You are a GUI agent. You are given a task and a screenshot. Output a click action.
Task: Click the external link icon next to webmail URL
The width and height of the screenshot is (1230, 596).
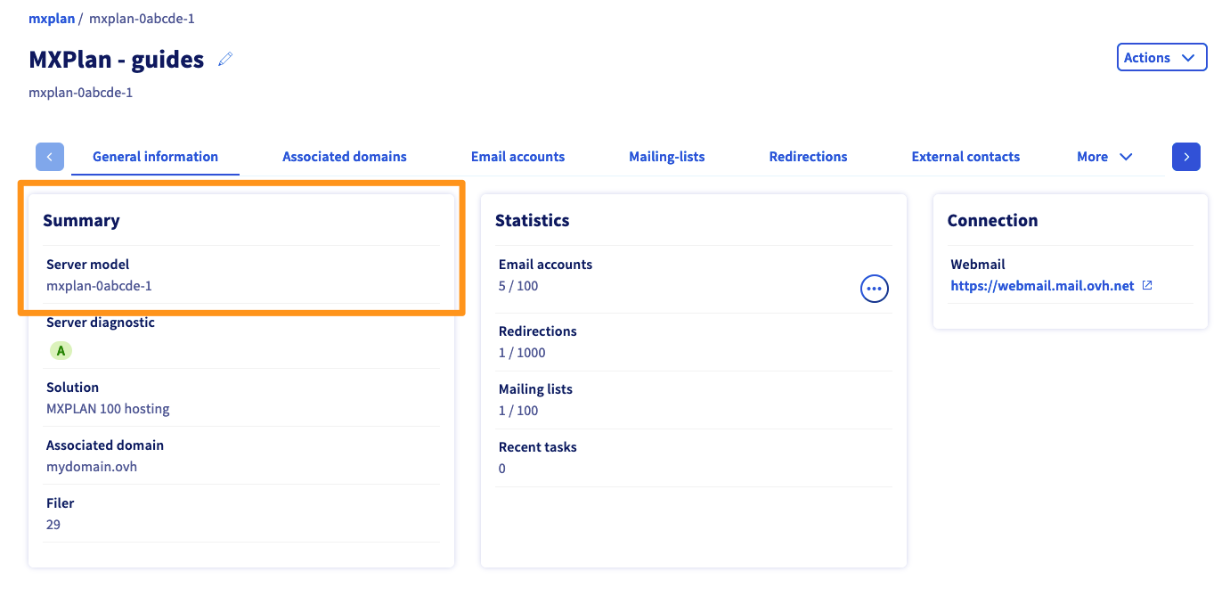pos(1147,286)
